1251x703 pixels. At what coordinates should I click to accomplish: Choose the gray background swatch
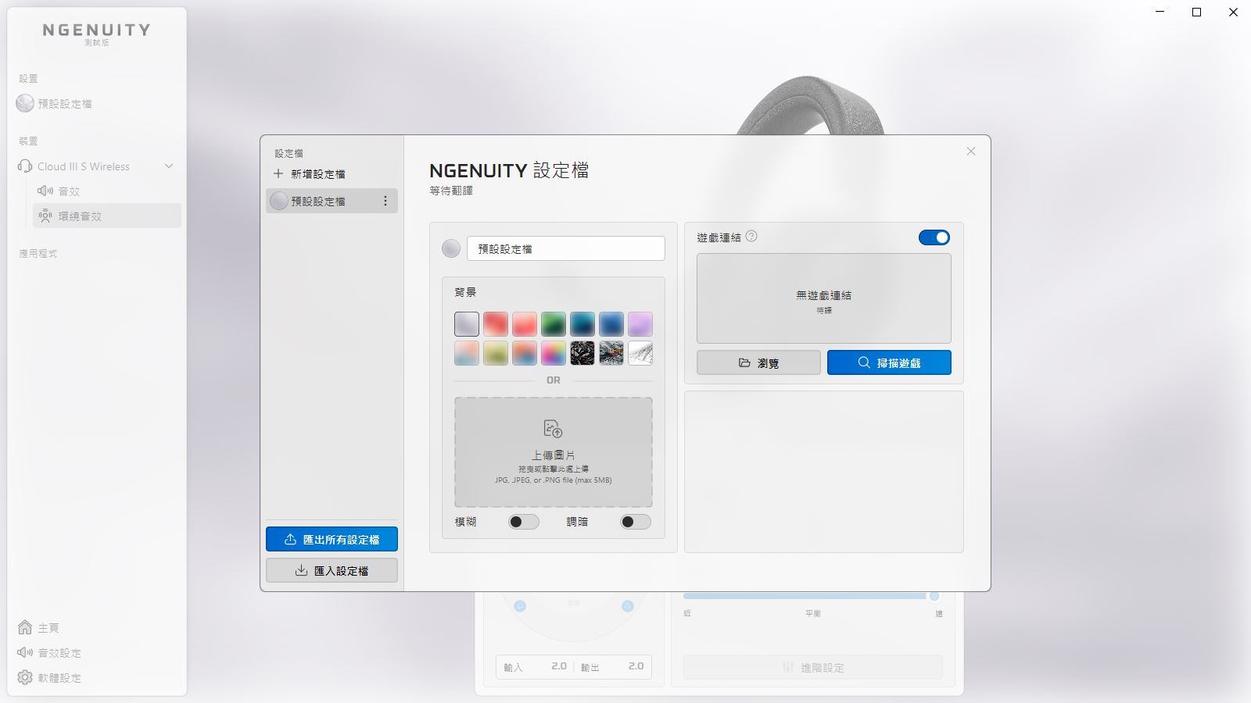(x=467, y=323)
